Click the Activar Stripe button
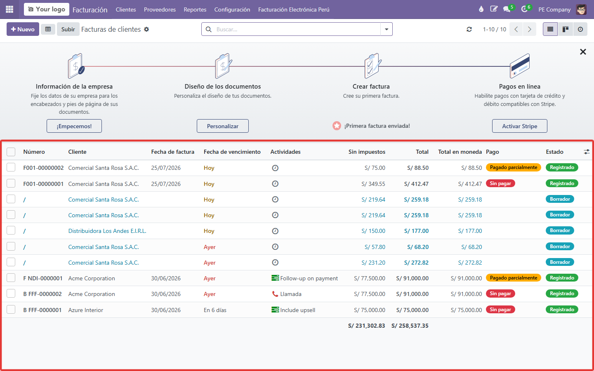 click(519, 126)
